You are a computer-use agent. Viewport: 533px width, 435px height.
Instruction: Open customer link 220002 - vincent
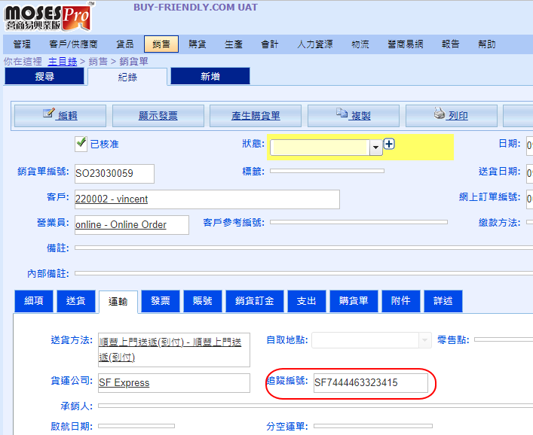pyautogui.click(x=112, y=199)
